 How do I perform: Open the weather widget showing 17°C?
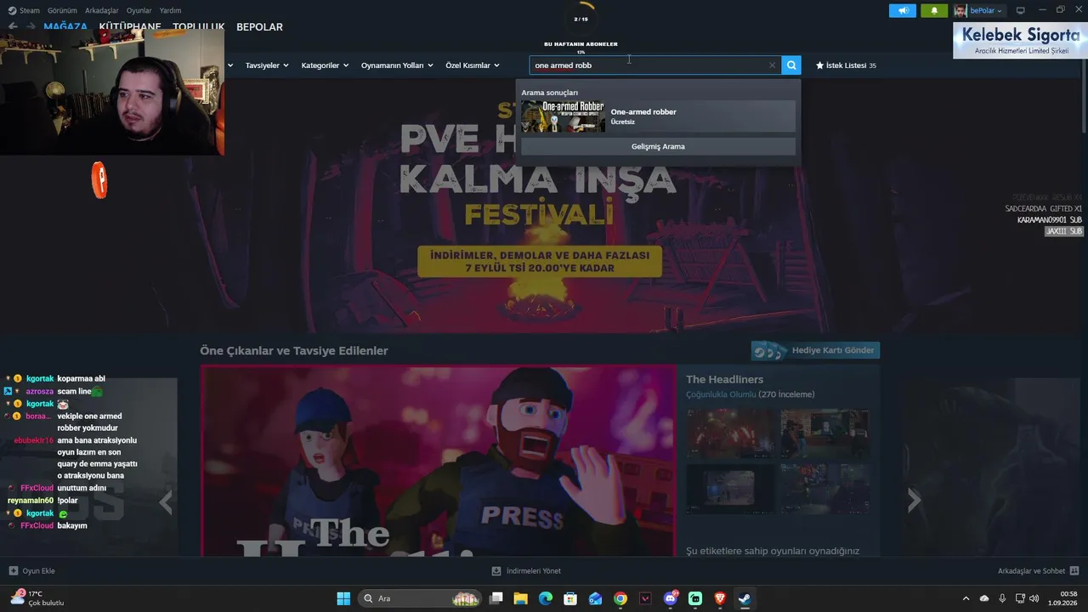[x=38, y=598]
